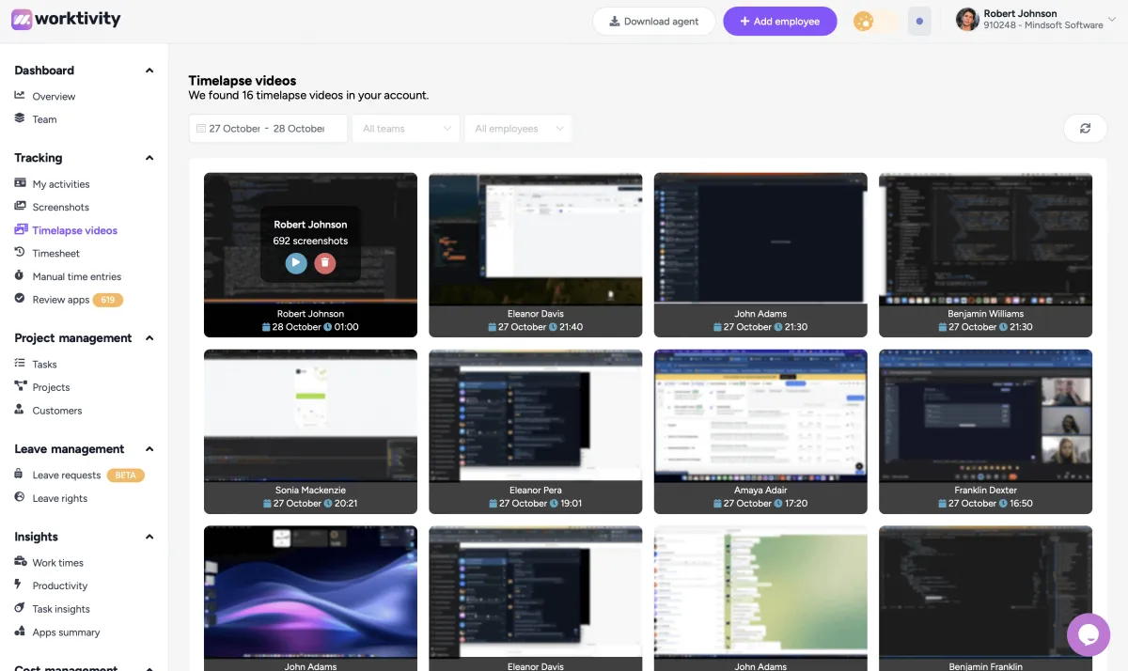Click the Leave requests icon
1128x671 pixels.
[x=20, y=475]
